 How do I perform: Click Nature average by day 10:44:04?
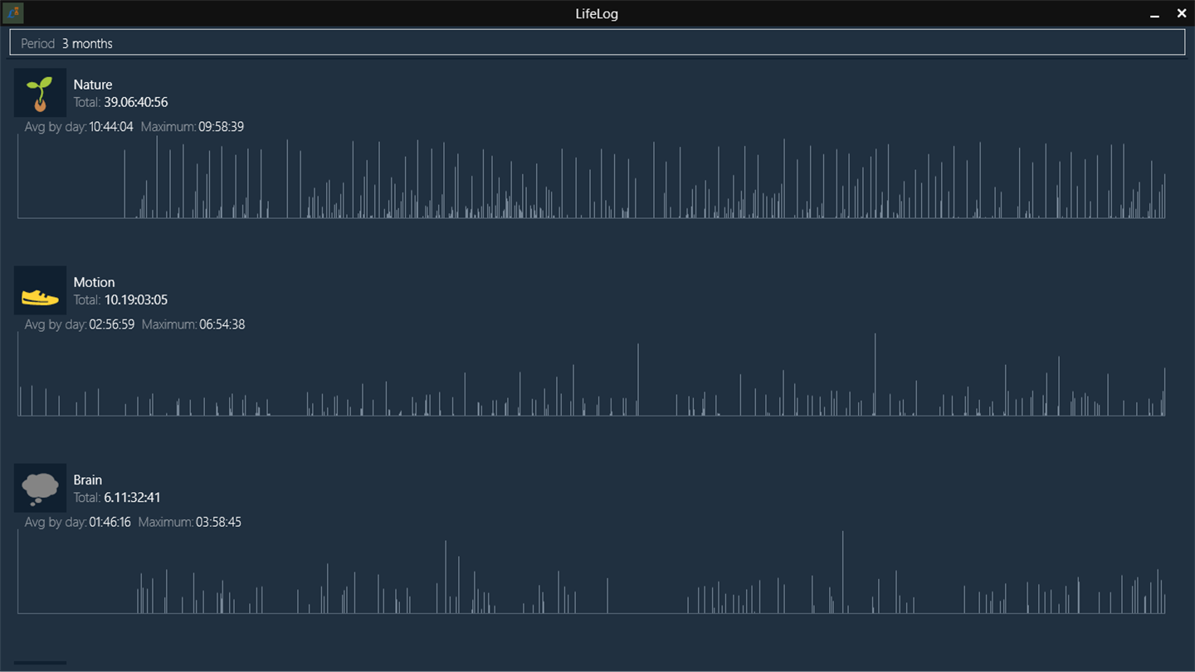(x=111, y=127)
